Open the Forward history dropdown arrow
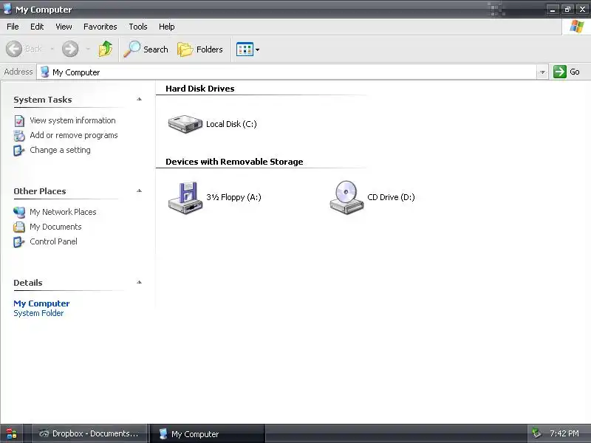Screen dimensions: 591x443 pos(88,49)
